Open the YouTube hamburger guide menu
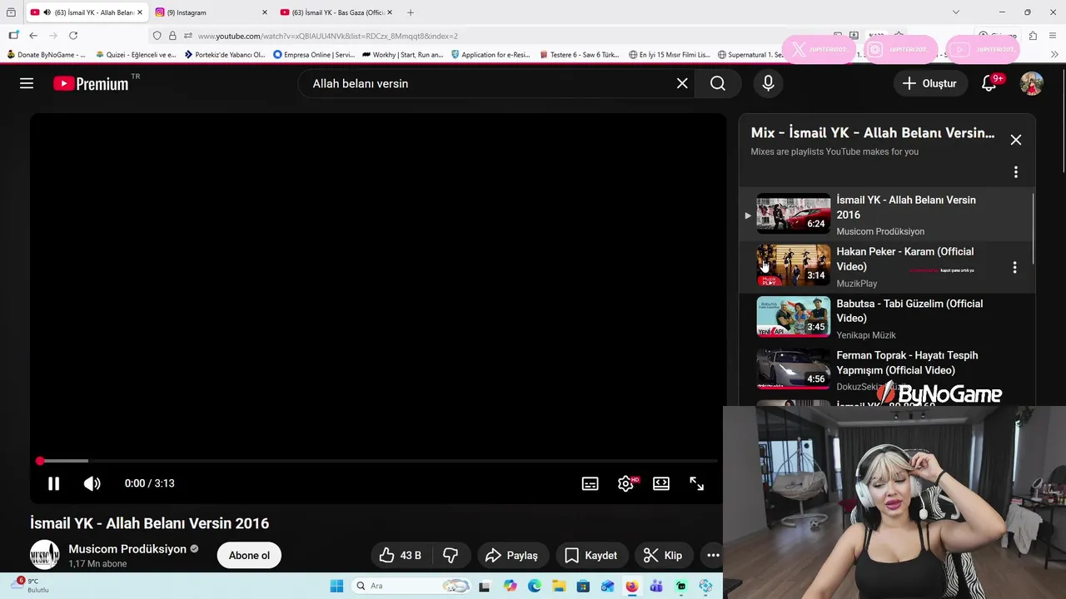This screenshot has height=599, width=1066. (x=27, y=83)
